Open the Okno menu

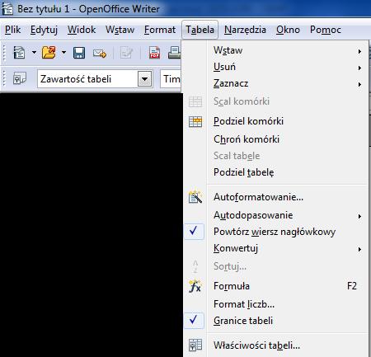point(288,30)
